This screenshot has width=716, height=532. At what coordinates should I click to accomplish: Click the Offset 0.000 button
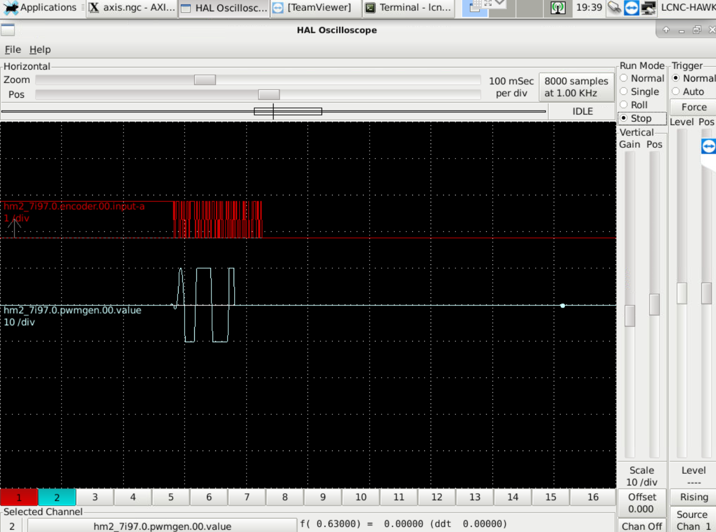tap(642, 503)
